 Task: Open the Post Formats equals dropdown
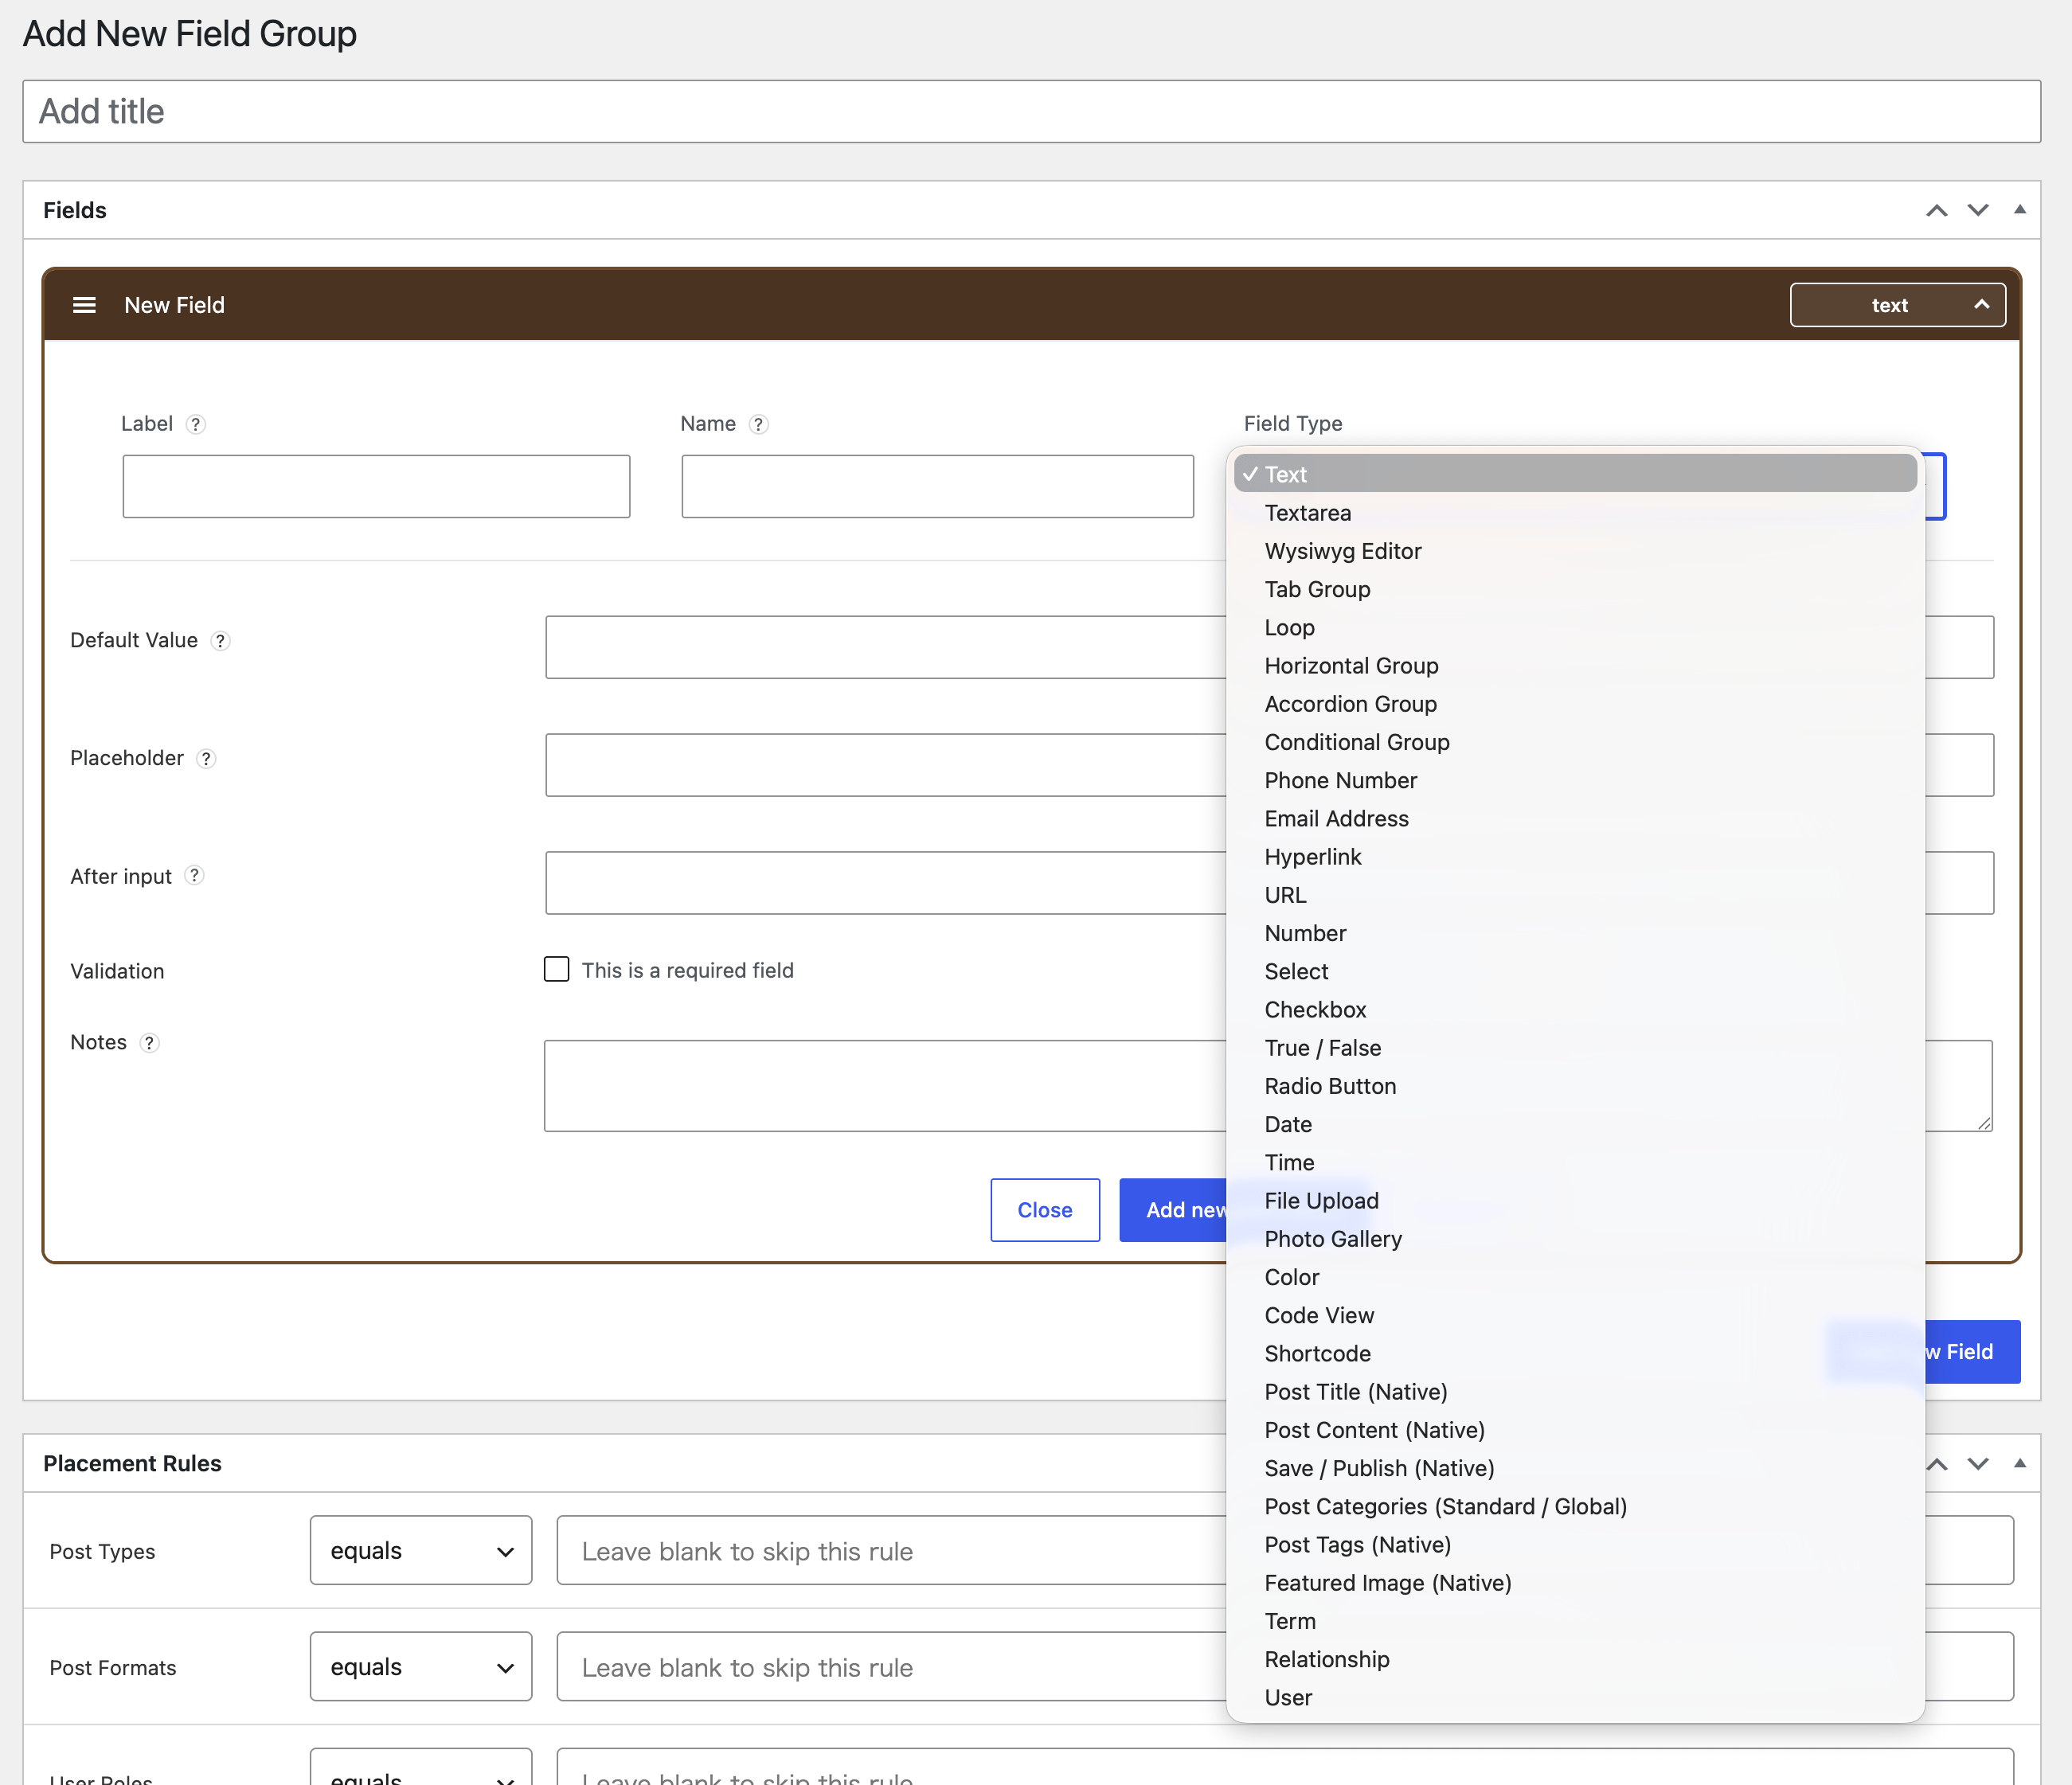point(421,1666)
